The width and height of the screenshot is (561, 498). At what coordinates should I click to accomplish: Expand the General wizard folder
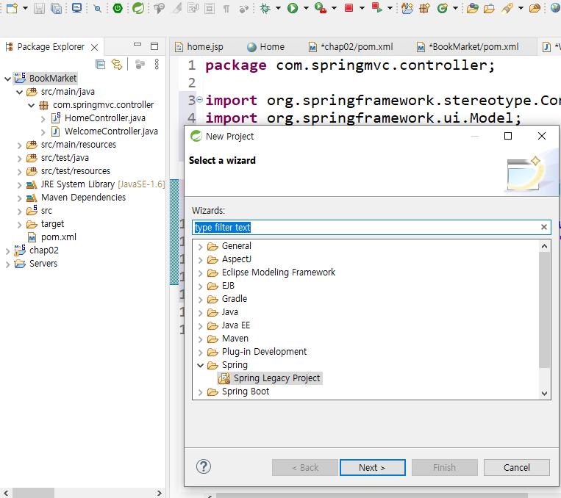tap(200, 247)
